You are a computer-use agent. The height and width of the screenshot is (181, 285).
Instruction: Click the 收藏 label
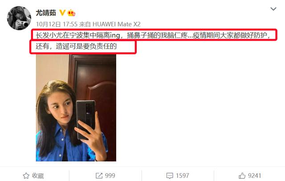38,176
